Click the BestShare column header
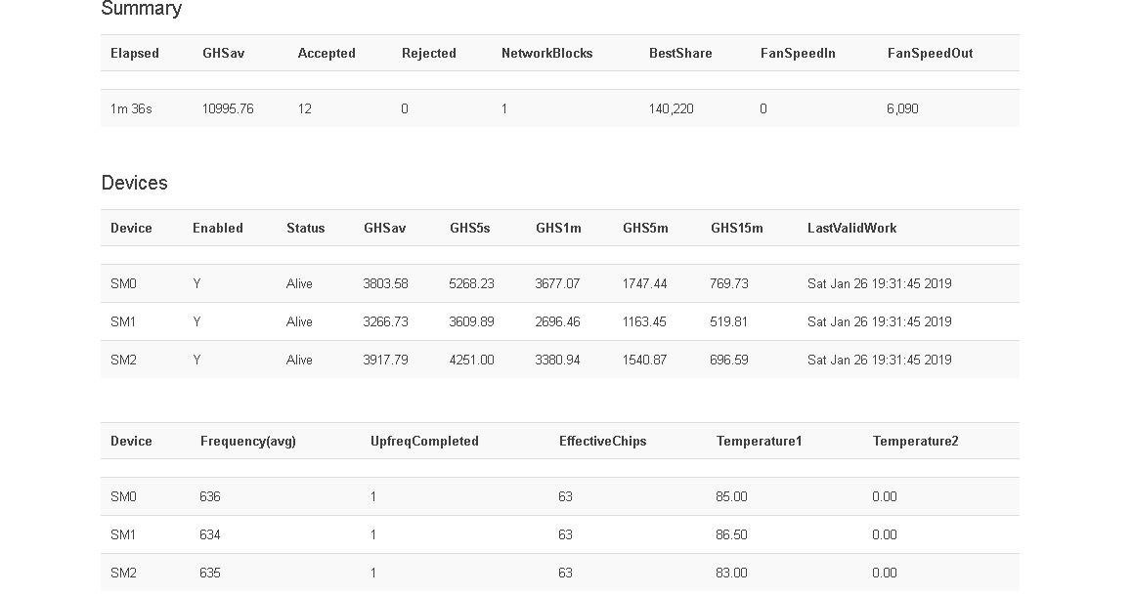 pyautogui.click(x=679, y=54)
